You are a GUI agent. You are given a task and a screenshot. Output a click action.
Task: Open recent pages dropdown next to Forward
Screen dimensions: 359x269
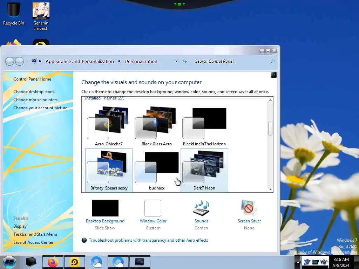pos(26,61)
